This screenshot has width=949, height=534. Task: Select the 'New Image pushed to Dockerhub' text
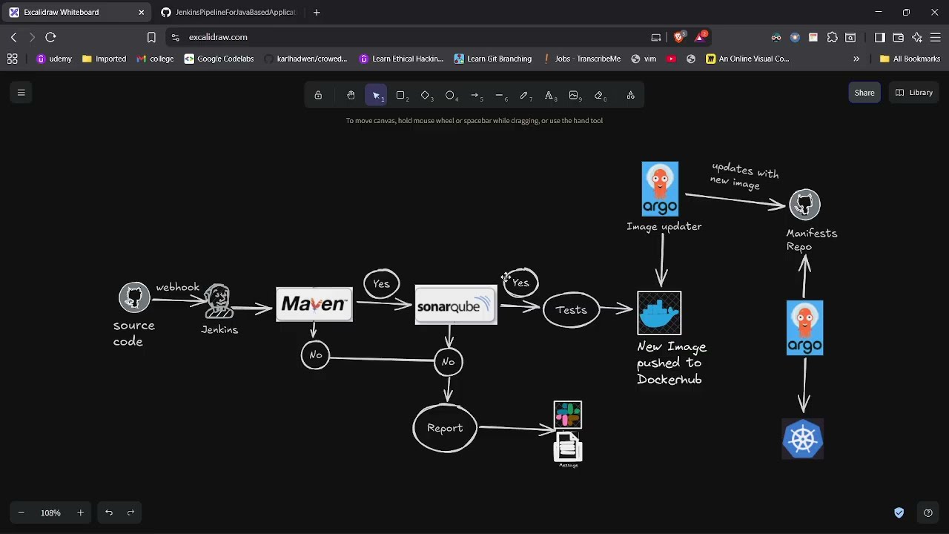pos(672,363)
